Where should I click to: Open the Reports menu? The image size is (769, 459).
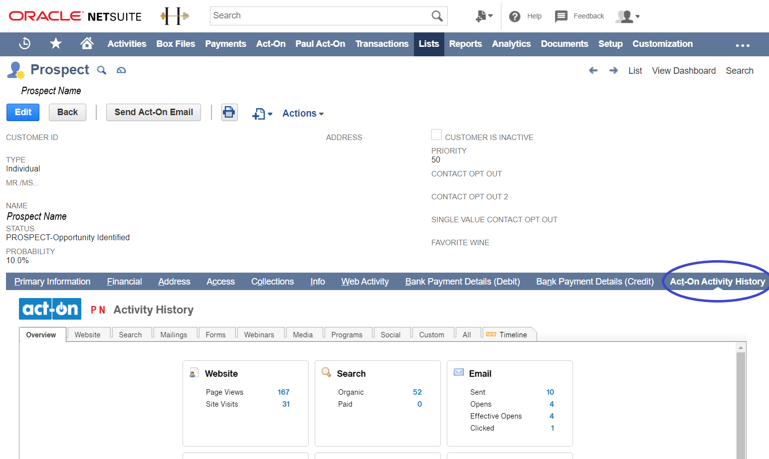465,44
